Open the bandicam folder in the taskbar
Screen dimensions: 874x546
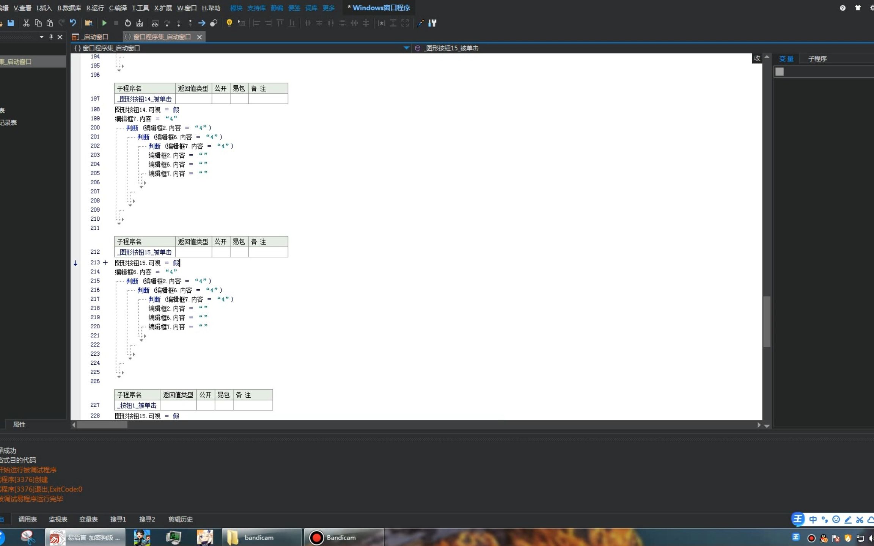tap(262, 537)
